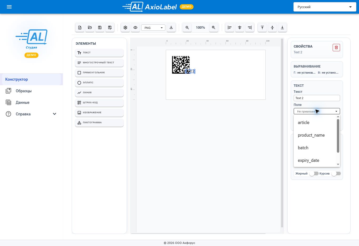Click the field list scroll-up arrow
The width and height of the screenshot is (359, 246).
[338, 117]
